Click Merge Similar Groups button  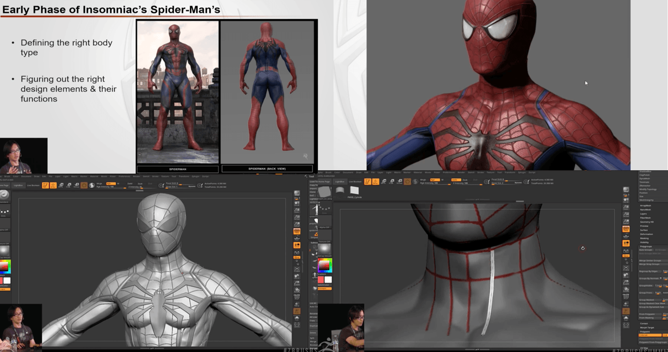653,261
